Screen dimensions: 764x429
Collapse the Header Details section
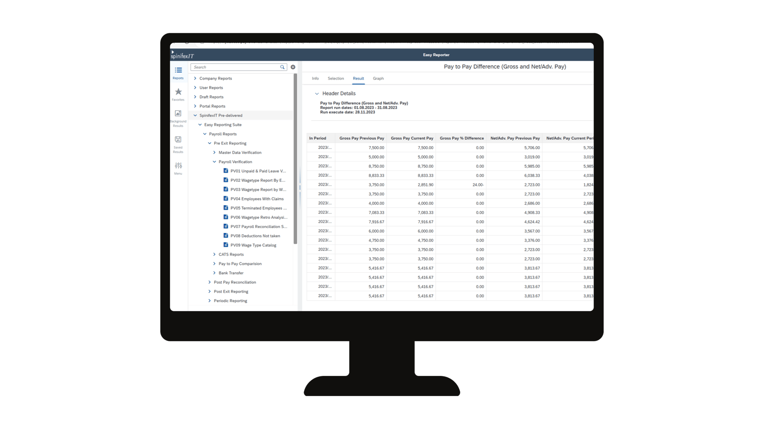coord(317,94)
